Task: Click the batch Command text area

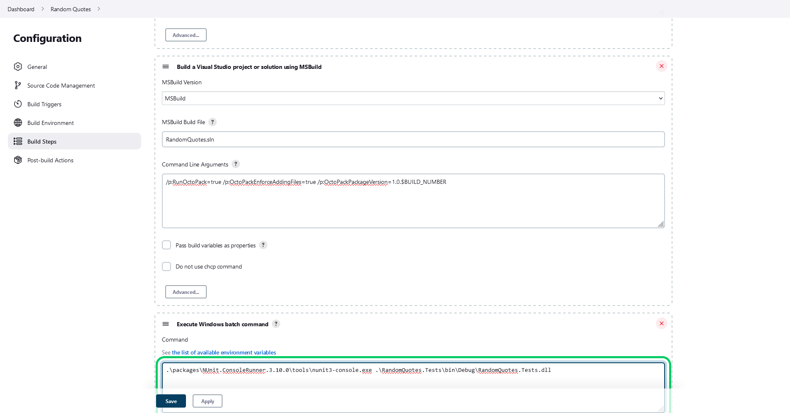Action: [413, 387]
